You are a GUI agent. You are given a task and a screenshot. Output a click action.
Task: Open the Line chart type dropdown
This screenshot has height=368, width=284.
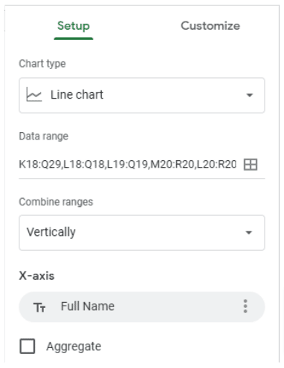142,95
